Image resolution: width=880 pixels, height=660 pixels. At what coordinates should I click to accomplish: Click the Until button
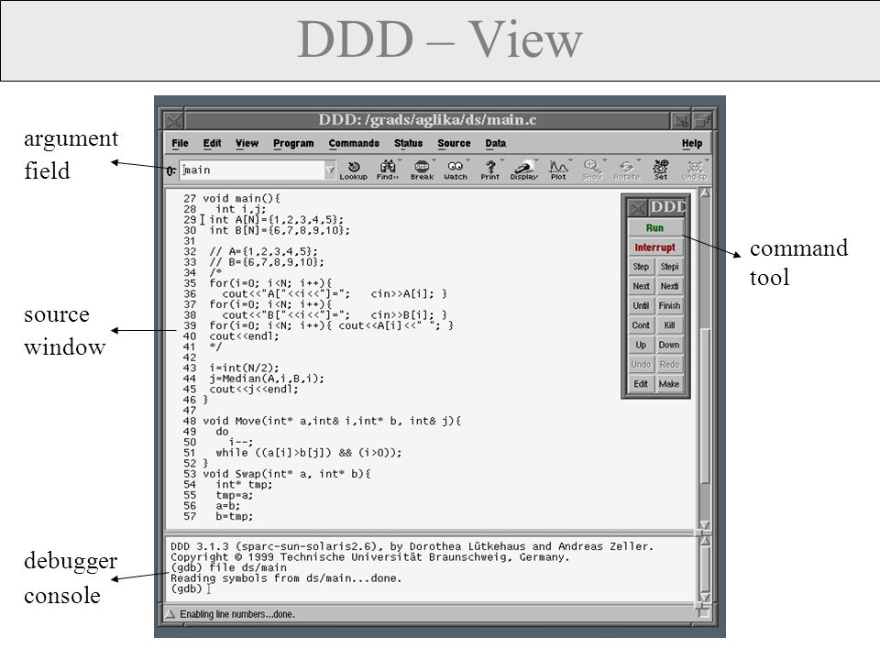(x=641, y=306)
